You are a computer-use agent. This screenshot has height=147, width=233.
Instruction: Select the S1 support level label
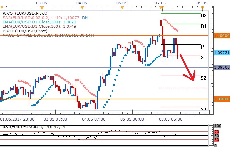click(x=203, y=57)
